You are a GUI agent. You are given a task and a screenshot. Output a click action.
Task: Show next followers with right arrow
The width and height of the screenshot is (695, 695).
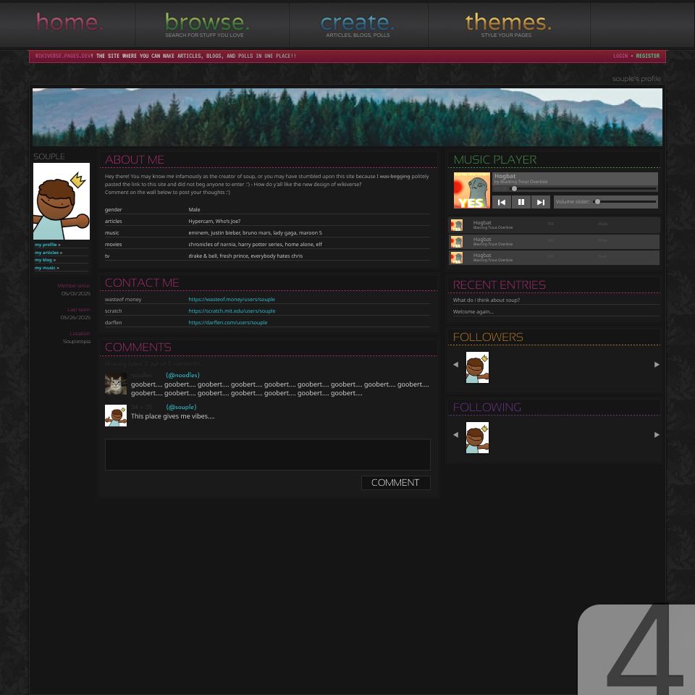click(x=657, y=365)
